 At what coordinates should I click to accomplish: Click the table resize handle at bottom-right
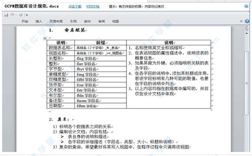point(211,110)
